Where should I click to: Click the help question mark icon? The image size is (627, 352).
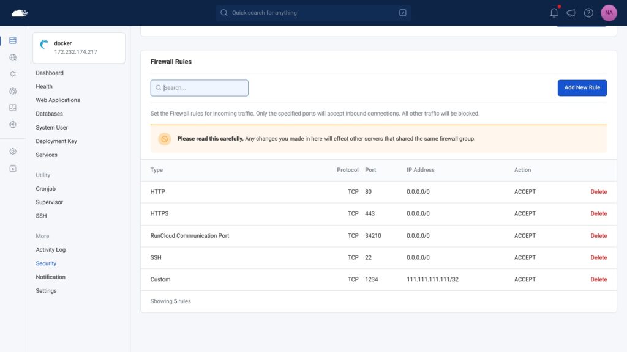click(588, 13)
